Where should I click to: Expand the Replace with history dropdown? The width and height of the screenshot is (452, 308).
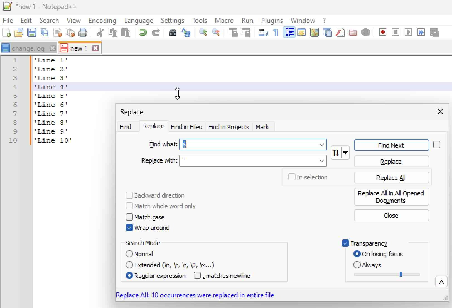[x=321, y=161]
